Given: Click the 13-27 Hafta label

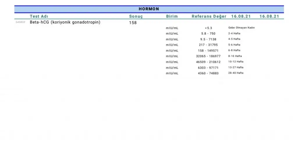Looking at the screenshot, I should pos(236,67).
